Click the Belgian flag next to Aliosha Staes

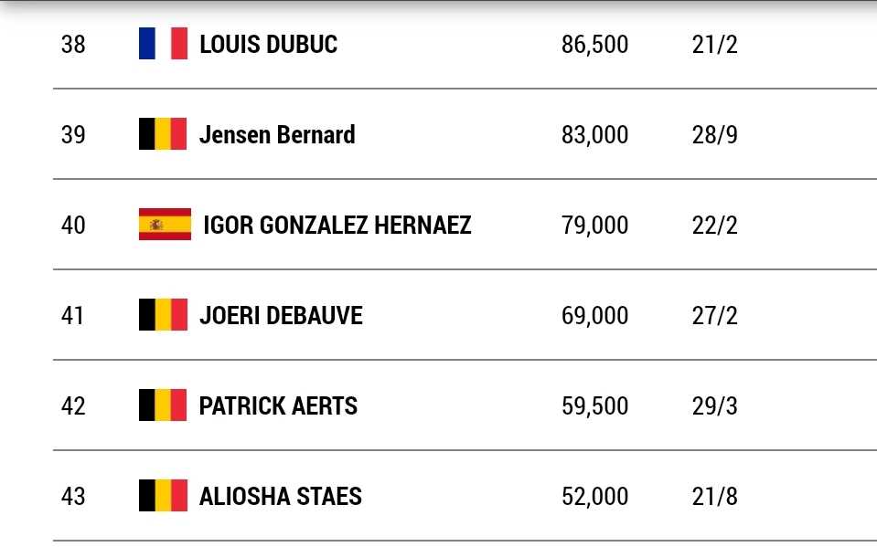coord(164,496)
